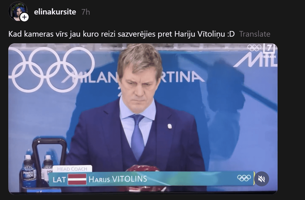The width and height of the screenshot is (305, 200).
Task: Click the small Olympic rings beside channel 7 logo
Action: [254, 48]
